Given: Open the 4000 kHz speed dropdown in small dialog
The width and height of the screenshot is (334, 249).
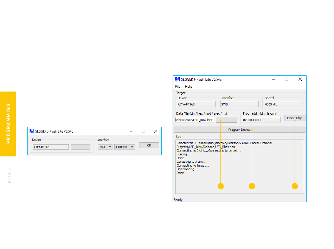Looking at the screenshot, I should [124, 147].
